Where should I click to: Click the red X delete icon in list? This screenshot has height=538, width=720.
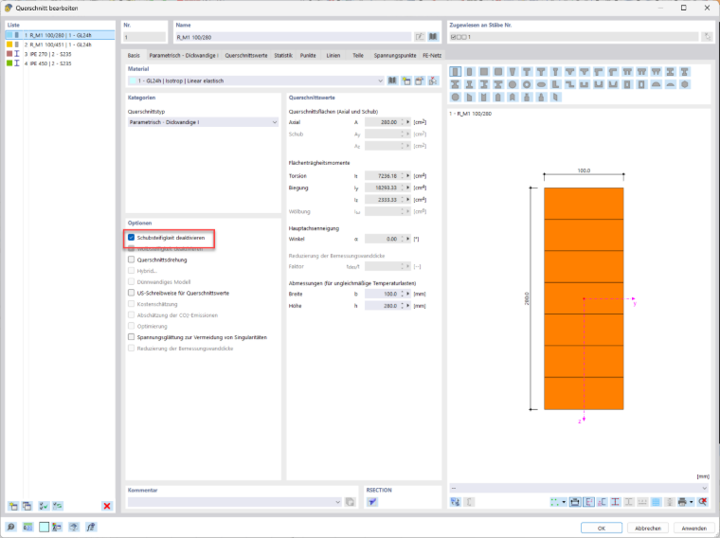click(x=107, y=506)
